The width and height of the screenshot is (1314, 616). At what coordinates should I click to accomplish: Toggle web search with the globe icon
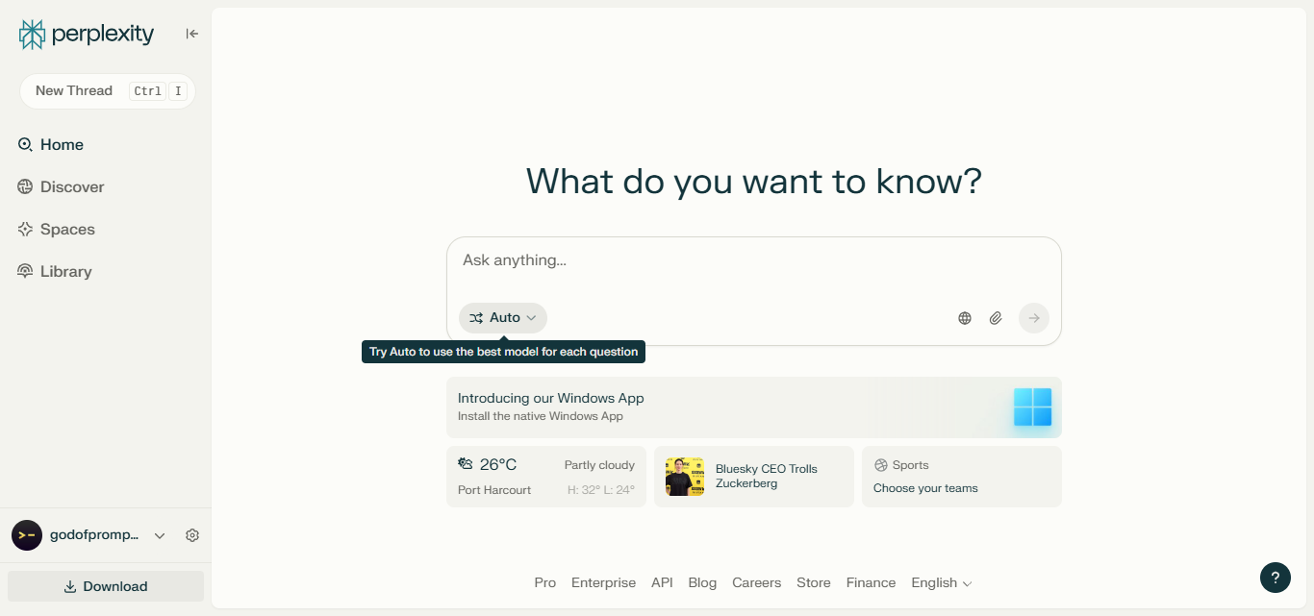point(964,317)
